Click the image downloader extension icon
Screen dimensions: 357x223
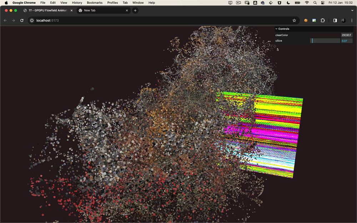click(x=314, y=20)
